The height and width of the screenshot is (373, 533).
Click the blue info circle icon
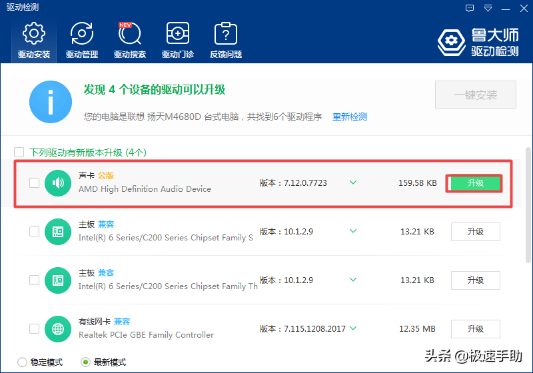pos(51,103)
